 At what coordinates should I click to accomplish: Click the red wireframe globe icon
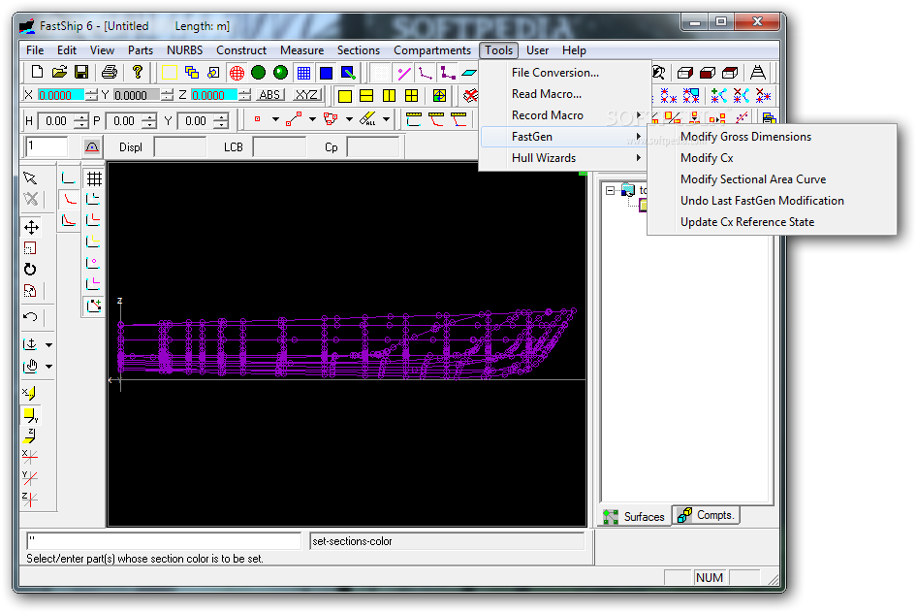pos(237,73)
